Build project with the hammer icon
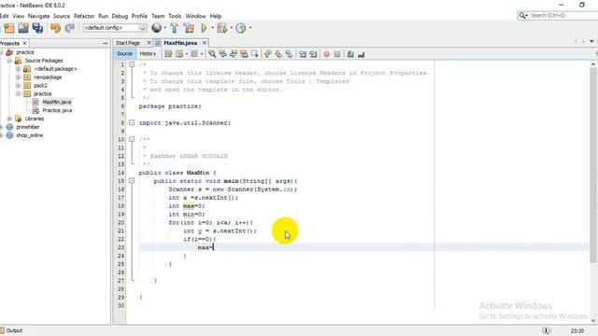598x336 pixels. (174, 28)
